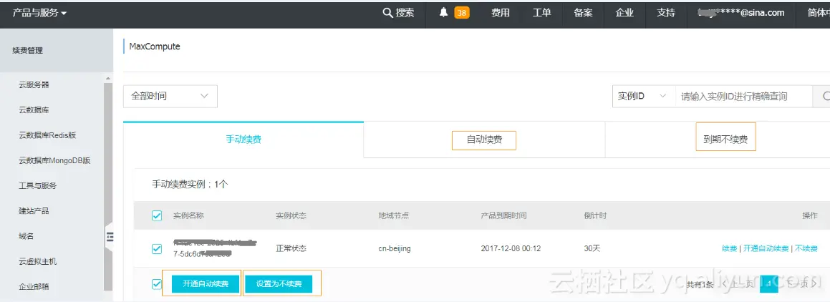Switch to the 手动续费 tab
The width and height of the screenshot is (830, 302).
pos(243,140)
